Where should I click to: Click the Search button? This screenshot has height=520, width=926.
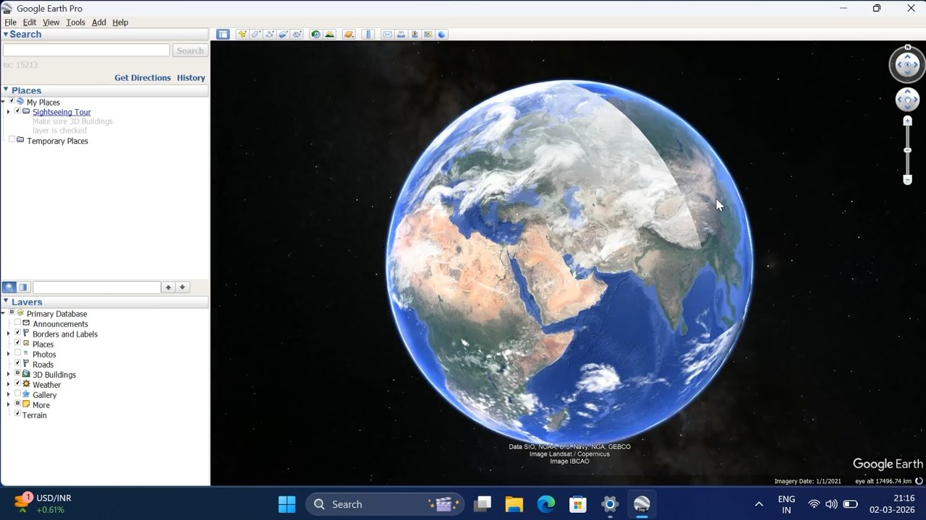190,51
